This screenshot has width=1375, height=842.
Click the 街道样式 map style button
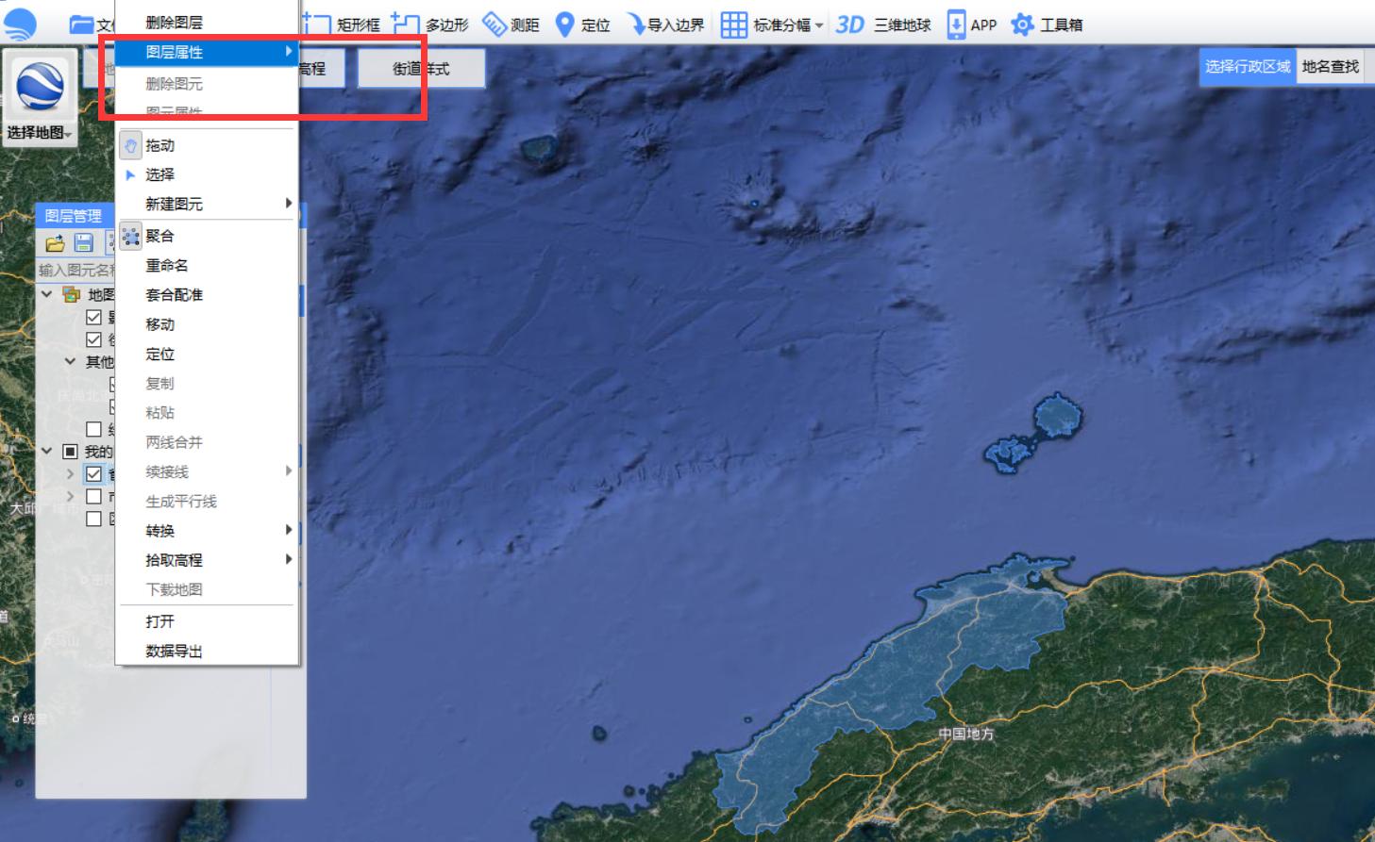[x=421, y=69]
